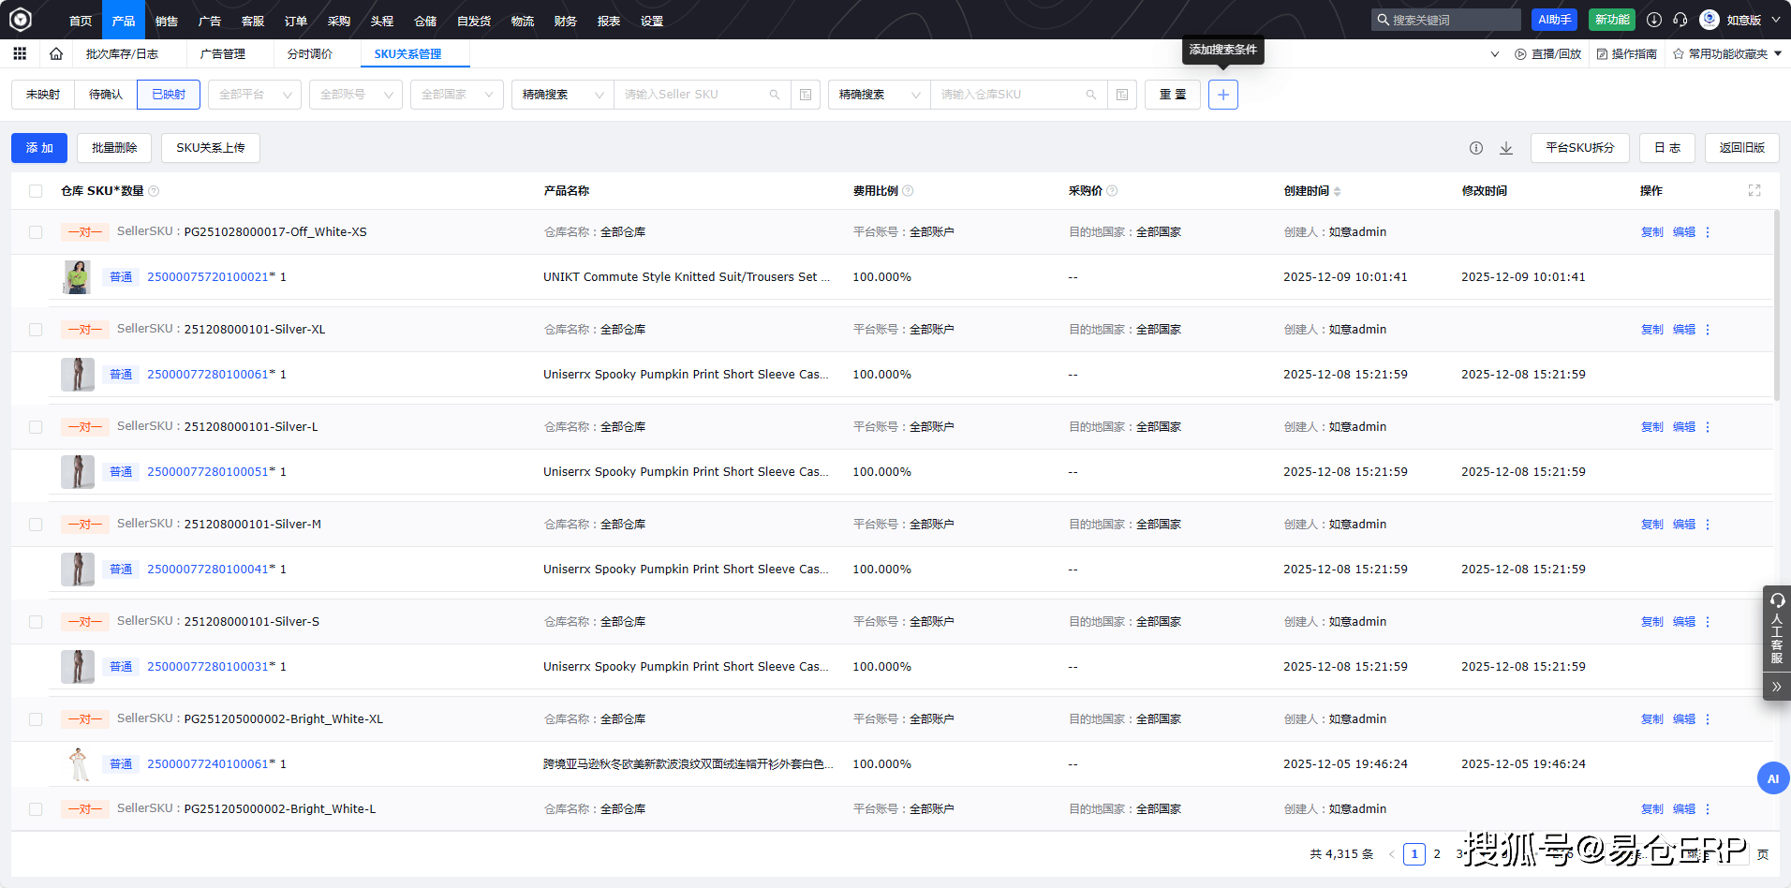This screenshot has height=888, width=1791.
Task: Click the plus icon to add search condition
Action: [1222, 95]
